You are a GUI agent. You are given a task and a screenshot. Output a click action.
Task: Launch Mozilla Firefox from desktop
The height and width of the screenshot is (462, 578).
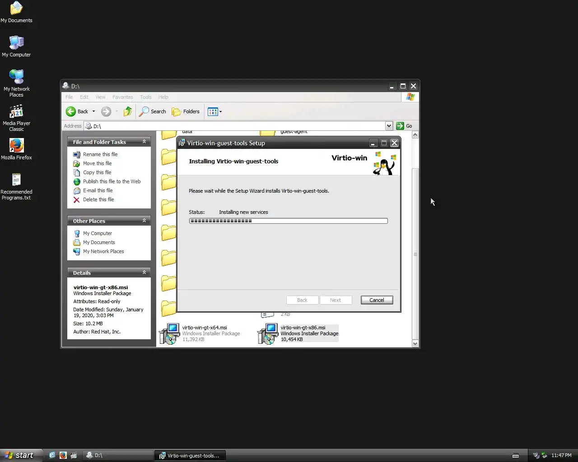point(16,149)
